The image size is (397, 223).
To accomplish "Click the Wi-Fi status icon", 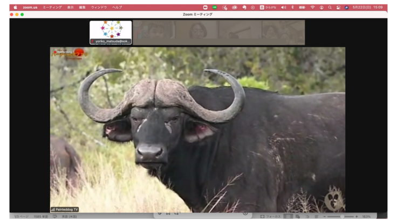I will coord(312,8).
